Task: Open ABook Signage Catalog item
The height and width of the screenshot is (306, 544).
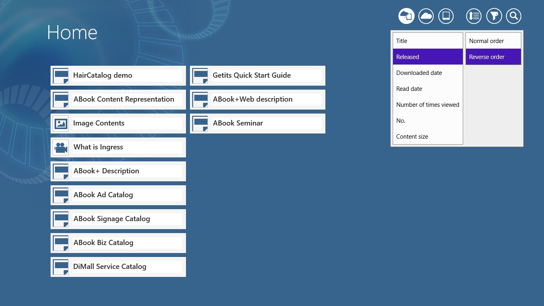Action: [118, 219]
